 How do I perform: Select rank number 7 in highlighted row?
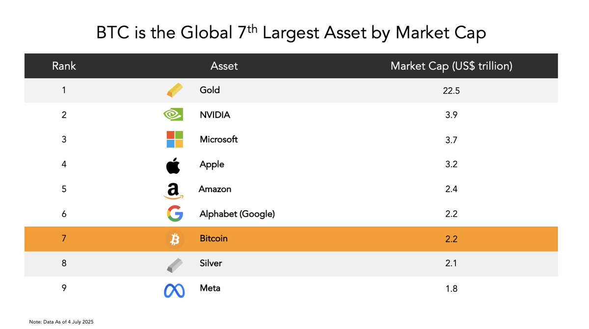pos(64,239)
